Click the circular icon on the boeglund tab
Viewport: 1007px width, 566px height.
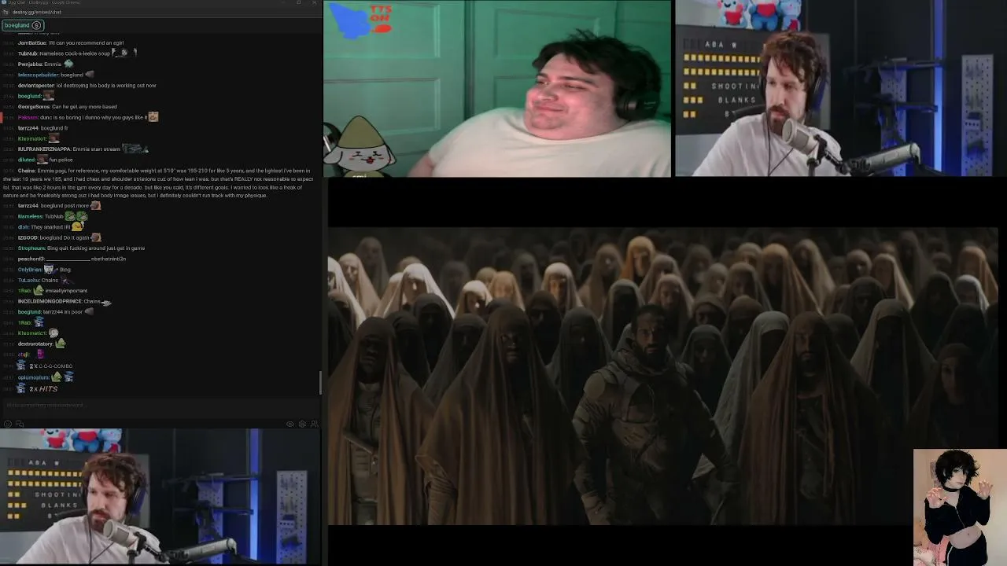coord(36,25)
